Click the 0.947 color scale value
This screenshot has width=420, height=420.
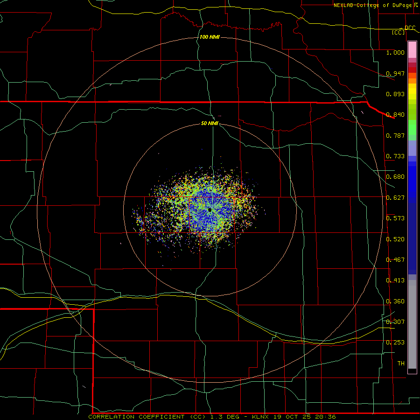[x=395, y=73]
